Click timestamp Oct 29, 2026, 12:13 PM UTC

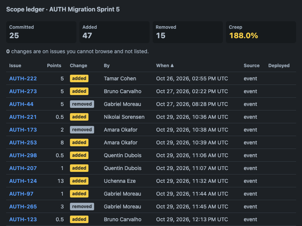192,219
